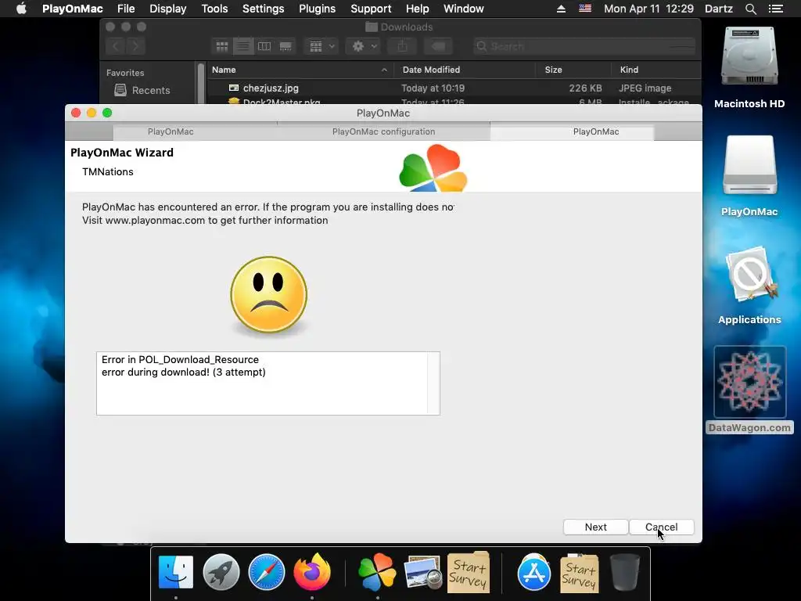This screenshot has height=601, width=801.
Task: Click the Finder edit tags button
Action: [438, 46]
